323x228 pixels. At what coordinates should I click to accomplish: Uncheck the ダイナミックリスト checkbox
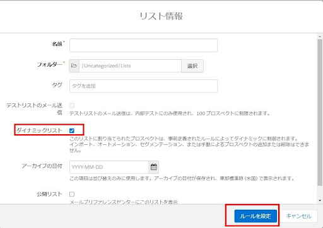pyautogui.click(x=72, y=130)
